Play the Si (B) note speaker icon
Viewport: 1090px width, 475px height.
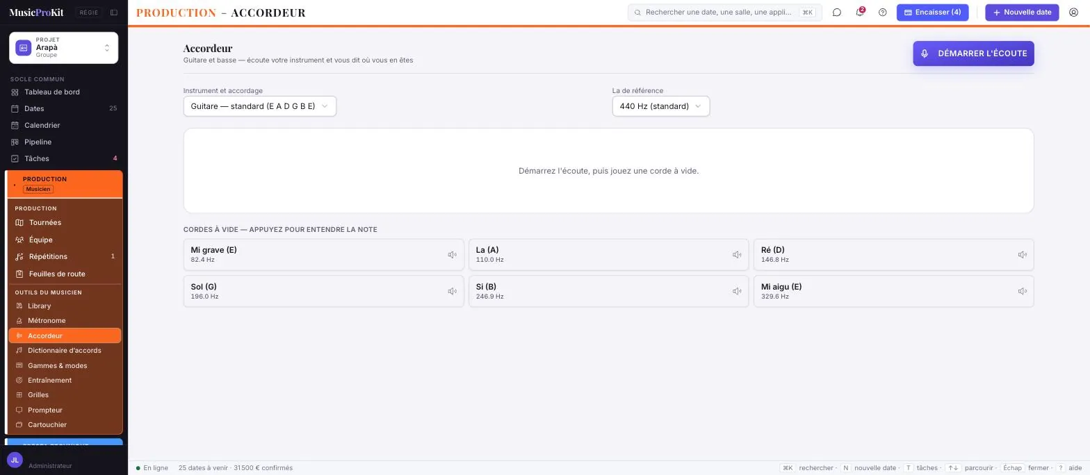(737, 292)
